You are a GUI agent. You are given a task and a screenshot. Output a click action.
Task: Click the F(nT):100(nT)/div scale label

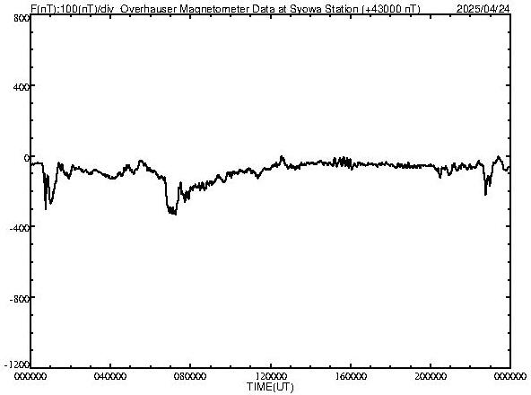74,9
